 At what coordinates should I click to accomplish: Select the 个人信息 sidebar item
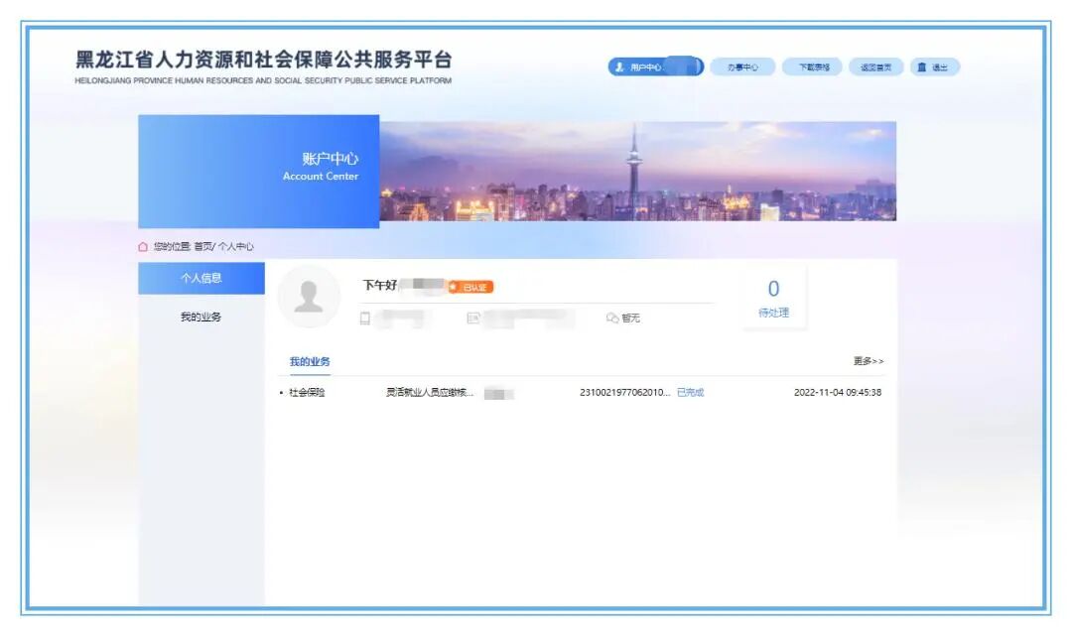tap(201, 278)
